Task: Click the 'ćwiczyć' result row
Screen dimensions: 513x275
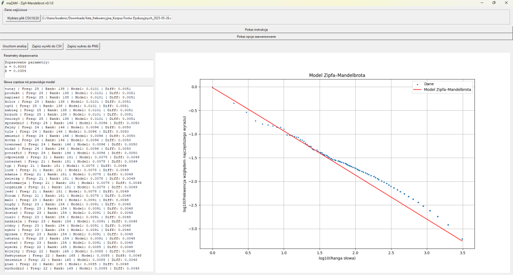Action: [70, 119]
